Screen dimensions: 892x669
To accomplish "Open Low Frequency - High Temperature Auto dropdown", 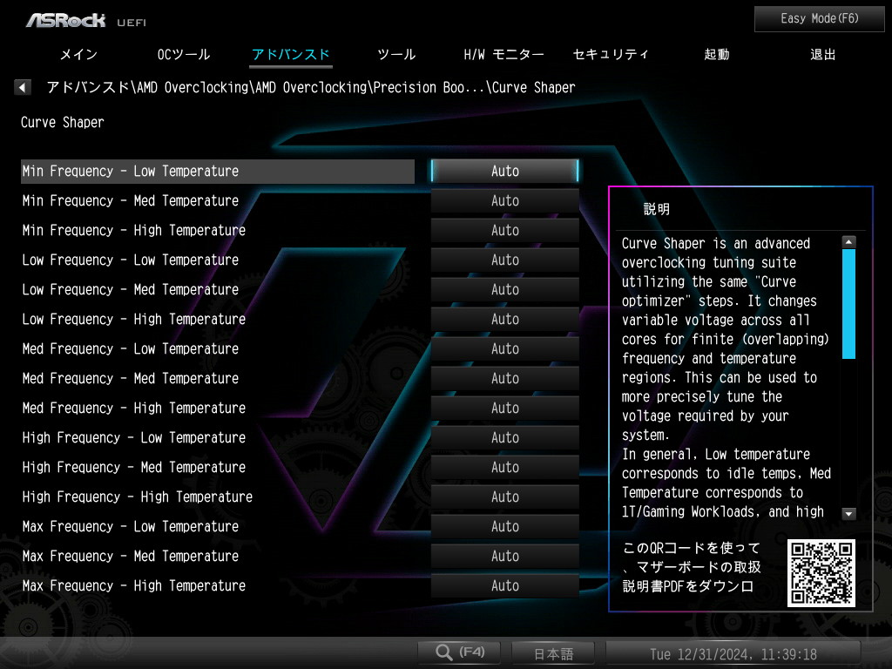I will pos(504,319).
